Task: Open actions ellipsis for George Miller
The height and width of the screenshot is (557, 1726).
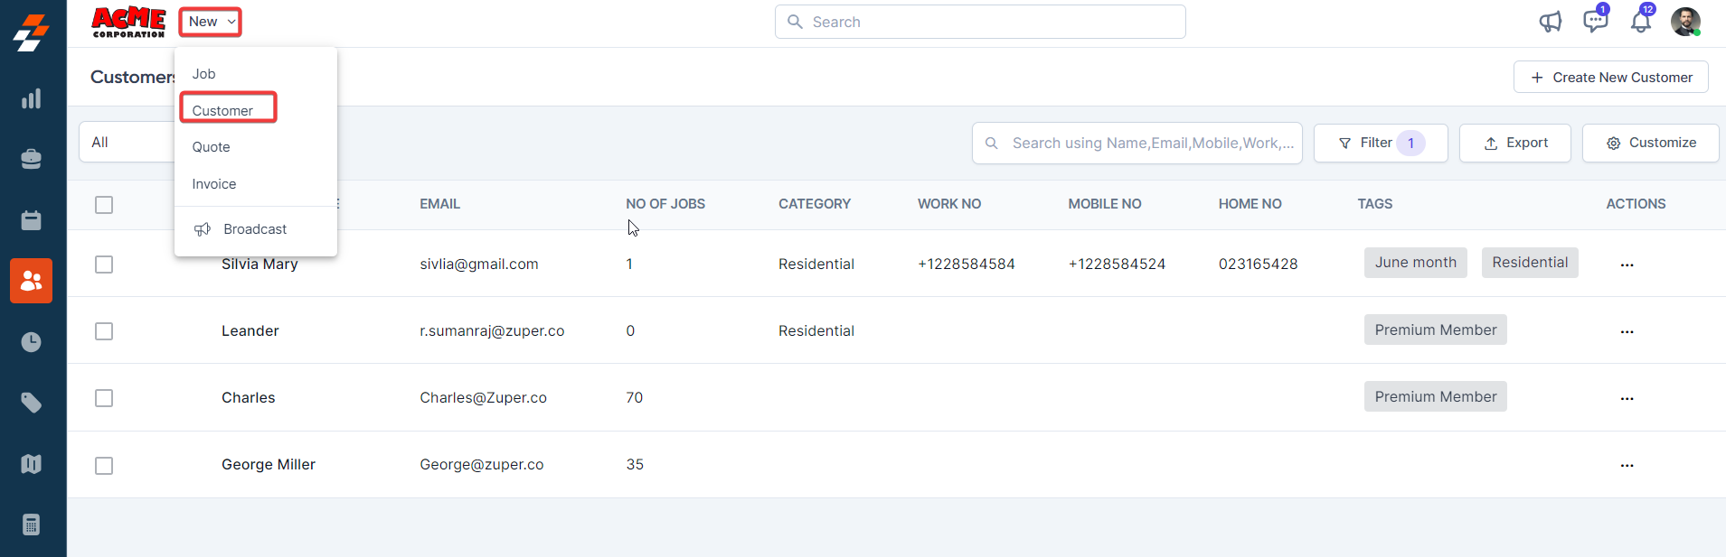Action: (1627, 466)
